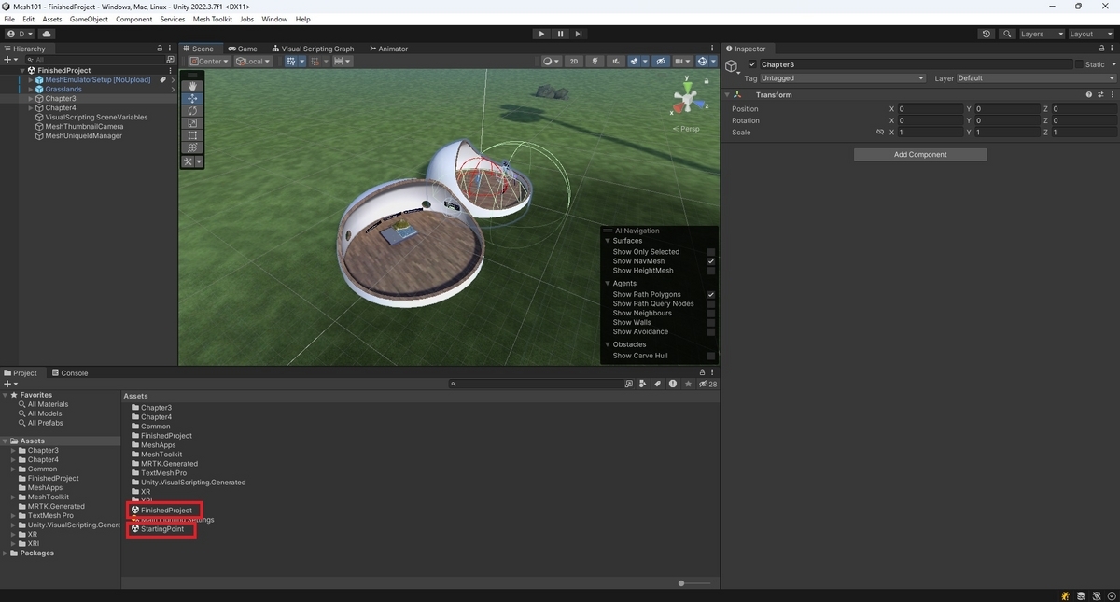Open the Assets menu

[52, 19]
